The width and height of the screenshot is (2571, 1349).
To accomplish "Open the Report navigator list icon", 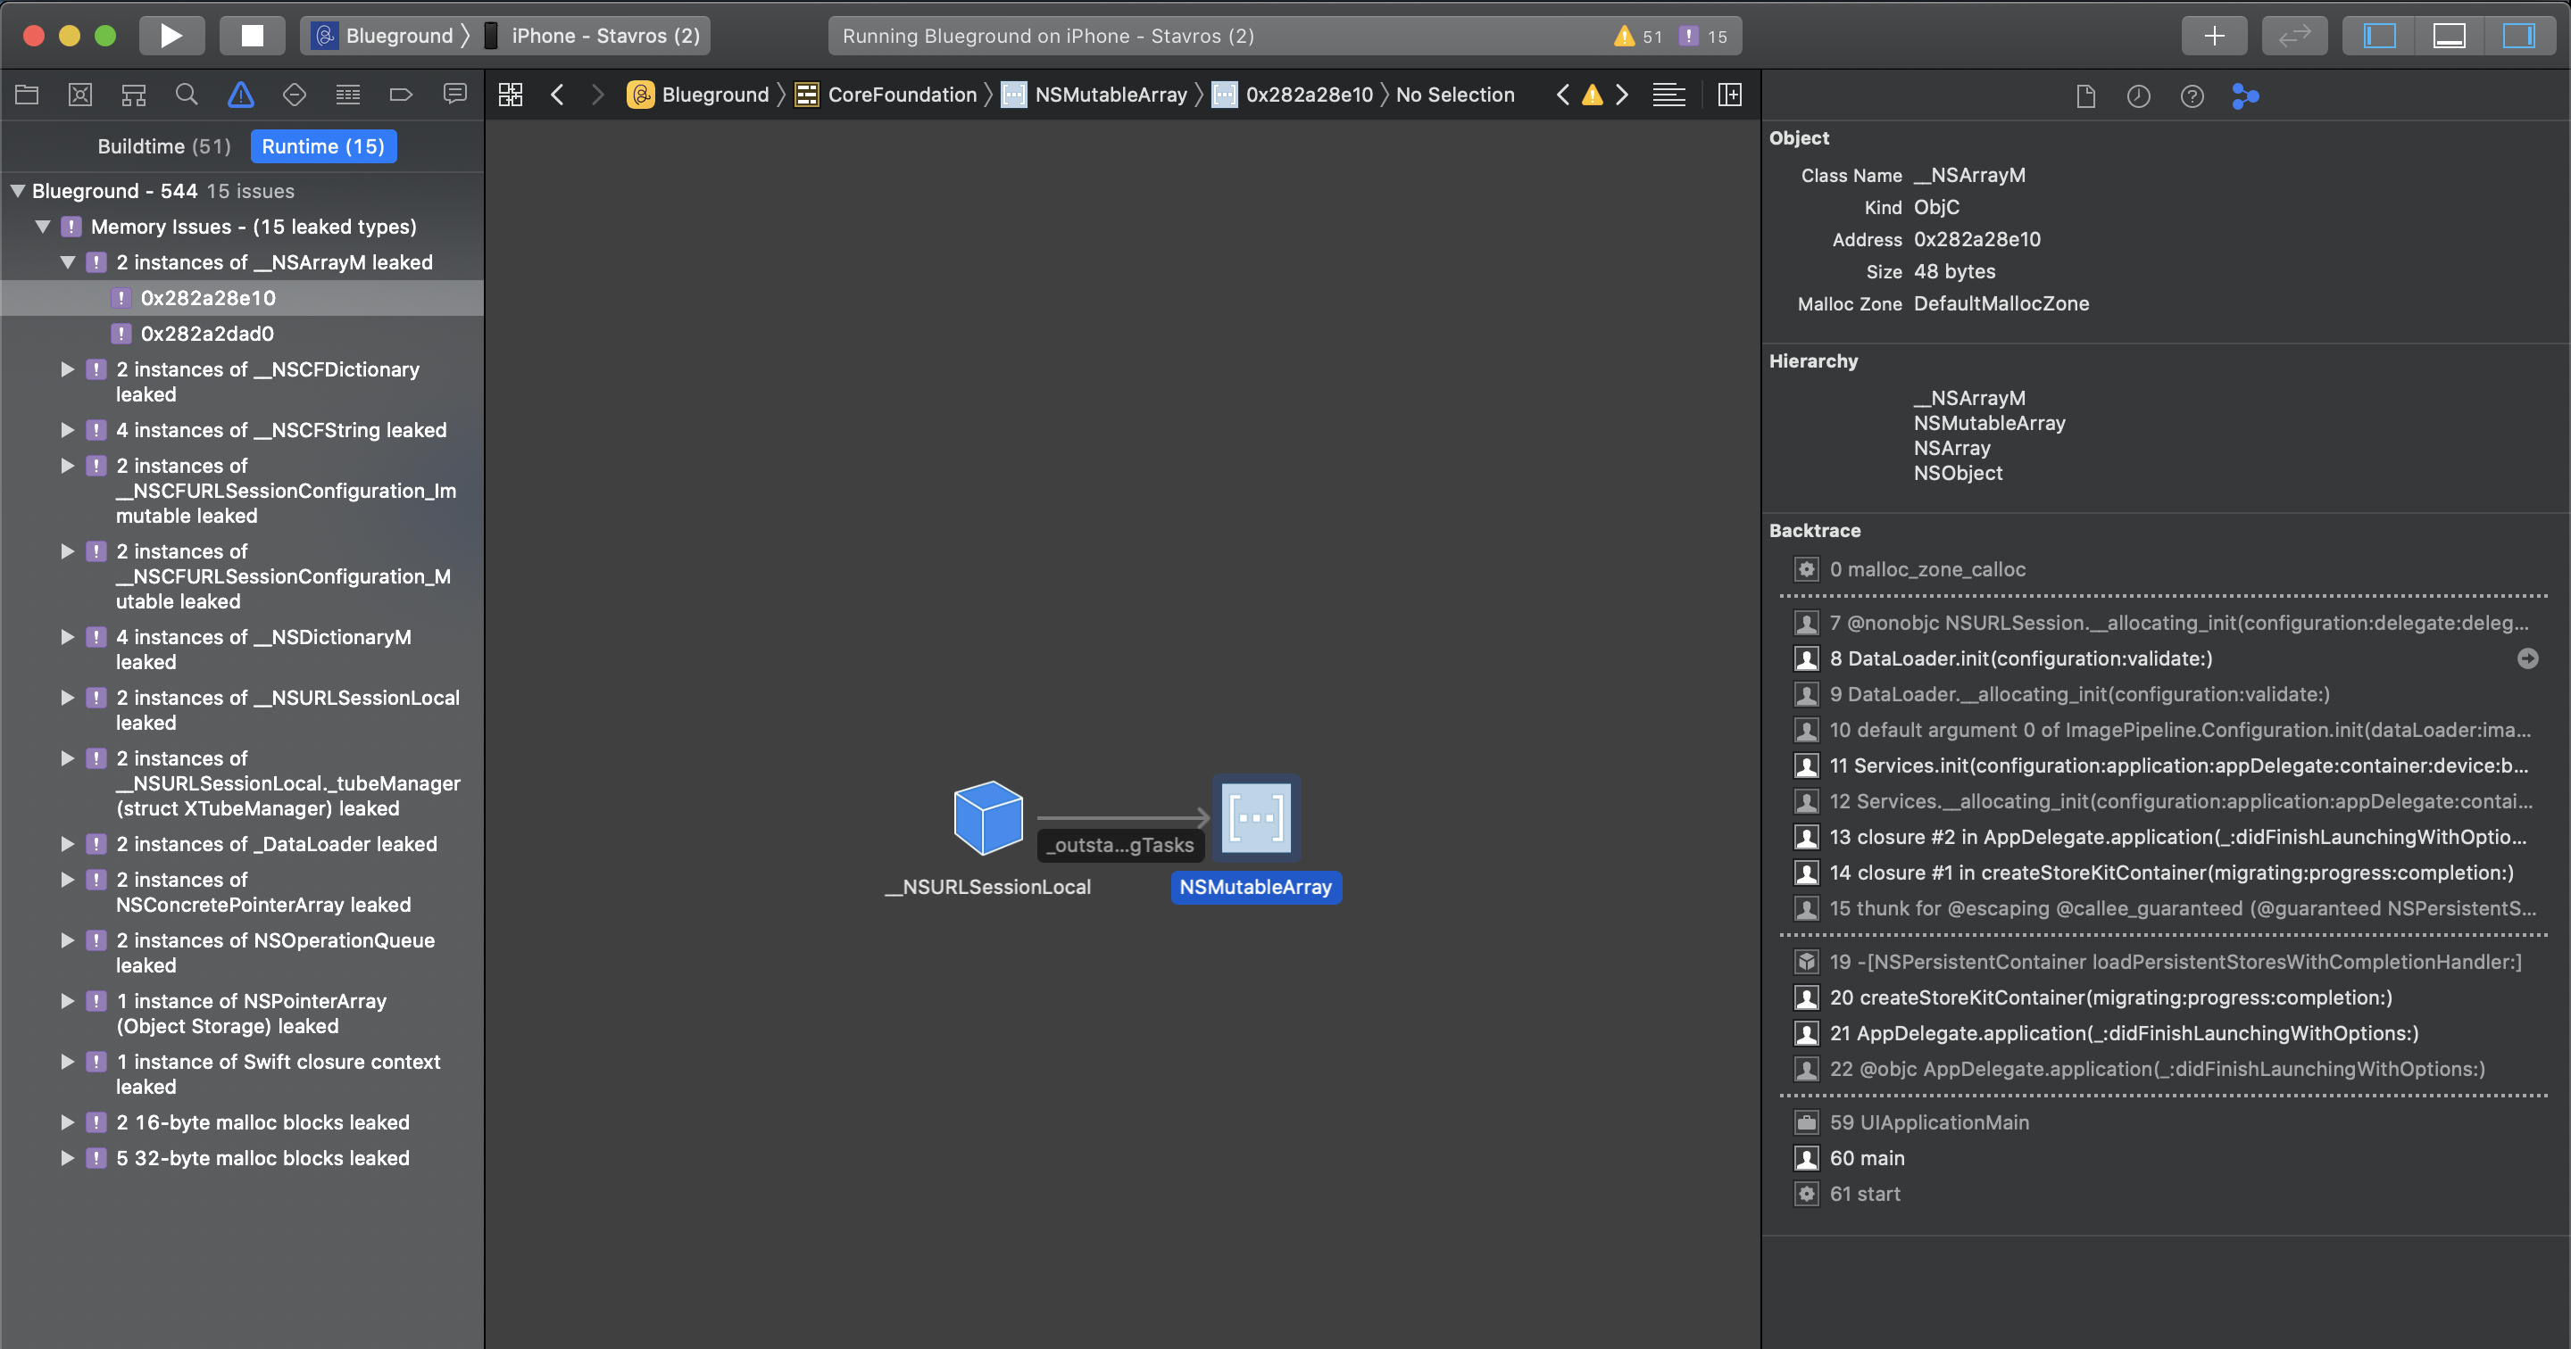I will 347,94.
